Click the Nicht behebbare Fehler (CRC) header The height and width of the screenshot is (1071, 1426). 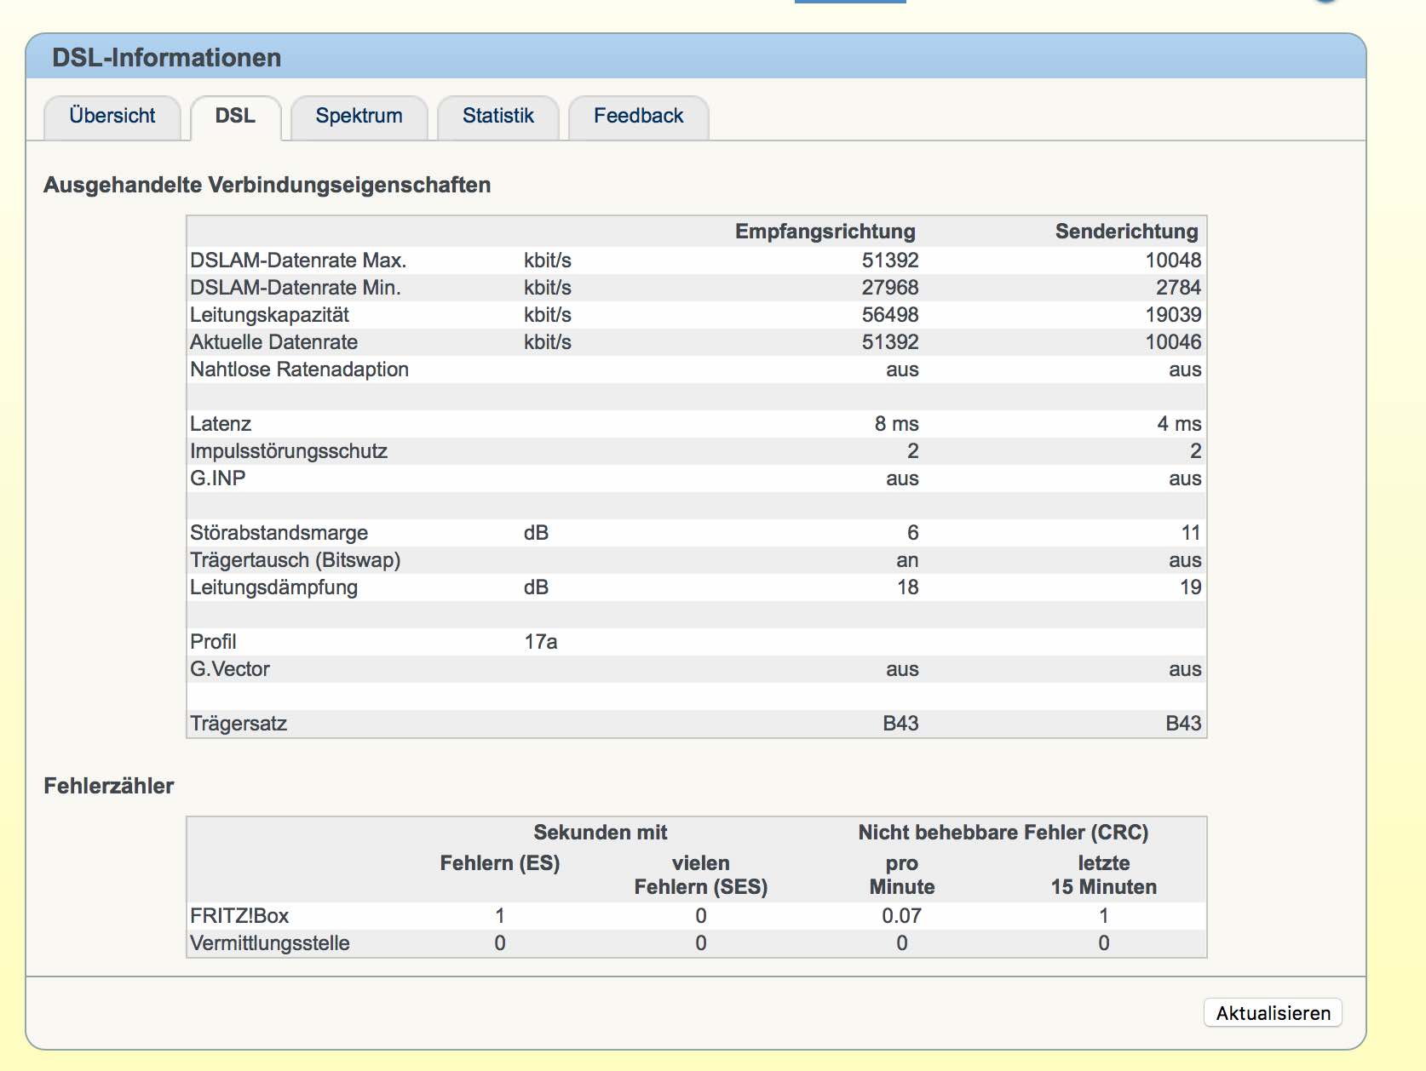[x=1003, y=833]
